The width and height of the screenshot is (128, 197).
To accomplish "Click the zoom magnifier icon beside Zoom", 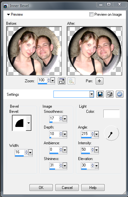I will (71, 81).
